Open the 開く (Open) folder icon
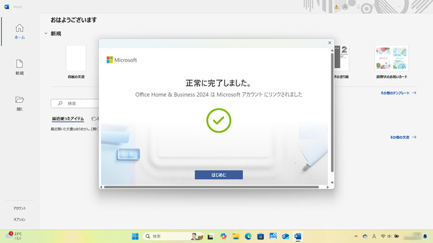The height and width of the screenshot is (243, 433). click(20, 102)
